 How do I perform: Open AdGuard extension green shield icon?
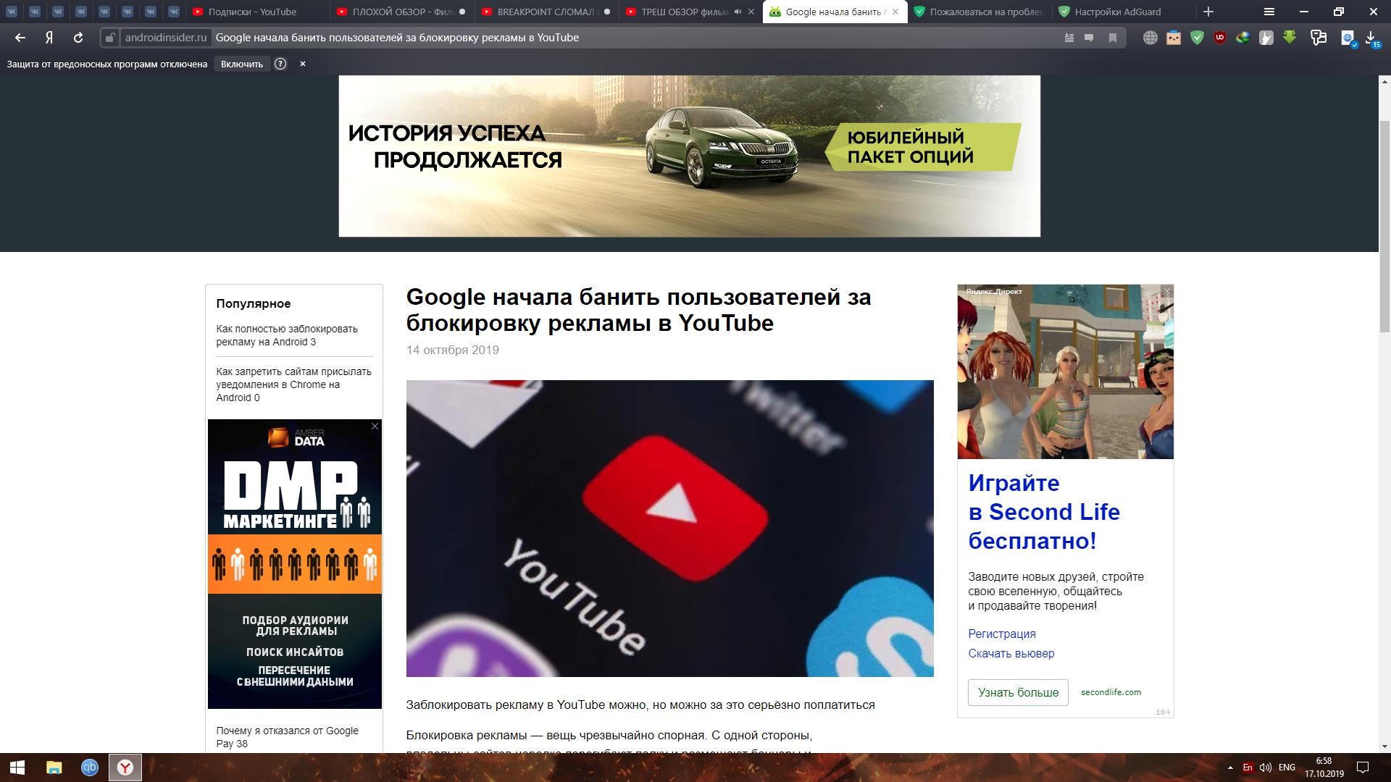[x=1197, y=38]
